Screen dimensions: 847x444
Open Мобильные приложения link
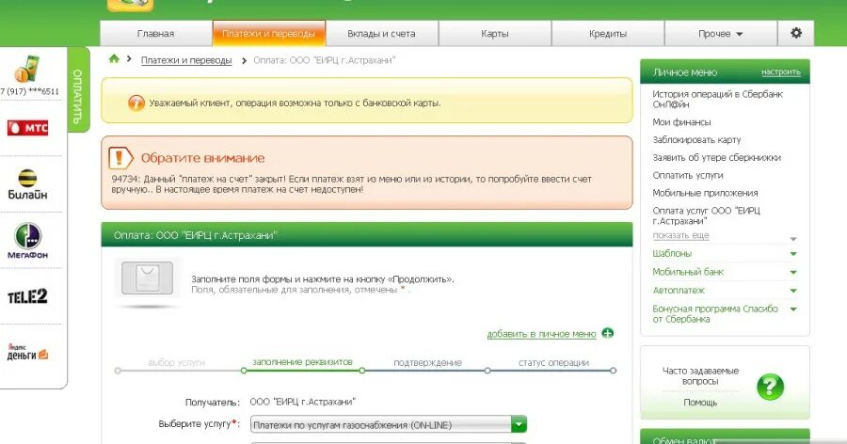[x=705, y=194]
